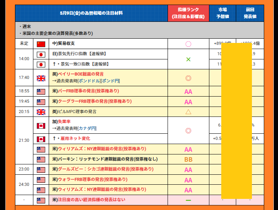The height and width of the screenshot is (210, 278).
Task: Open the ポンドドル past-release link
Action: [89, 81]
